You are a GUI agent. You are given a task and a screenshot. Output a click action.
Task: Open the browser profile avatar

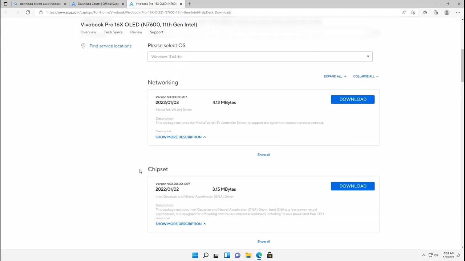coord(447,12)
